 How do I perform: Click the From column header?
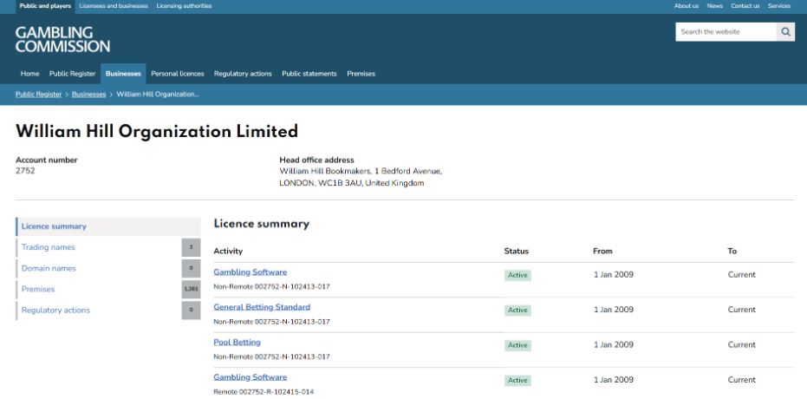pos(602,252)
